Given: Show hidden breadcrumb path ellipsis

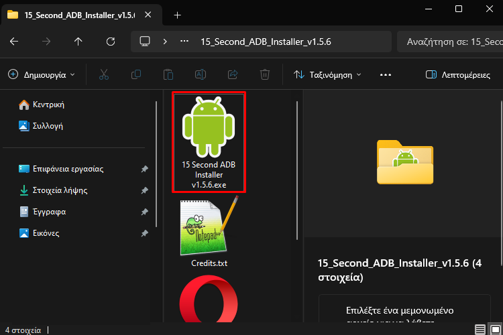Looking at the screenshot, I should (184, 41).
